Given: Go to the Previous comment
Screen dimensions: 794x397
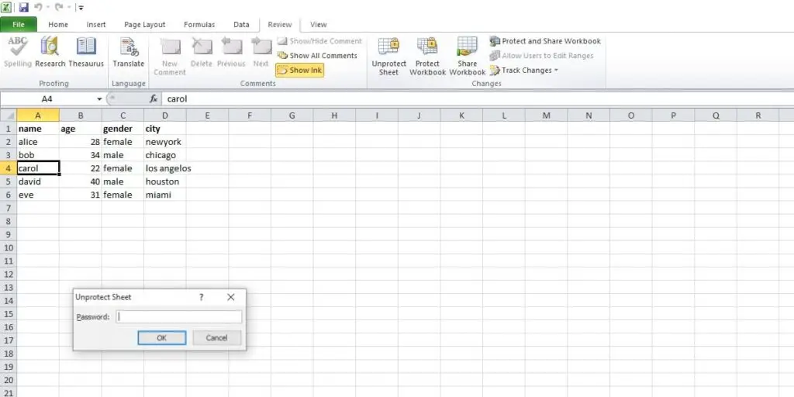Looking at the screenshot, I should tap(231, 52).
